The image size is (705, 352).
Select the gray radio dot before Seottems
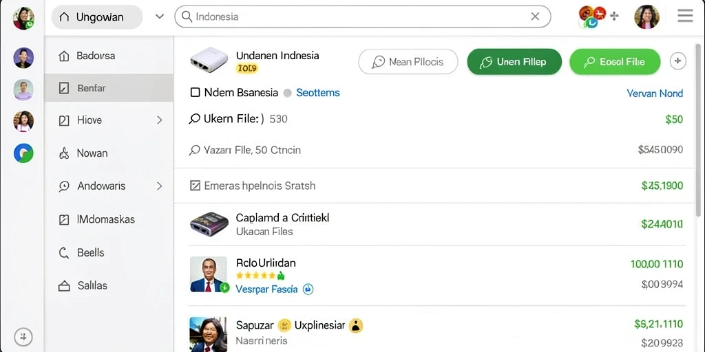[x=288, y=93]
